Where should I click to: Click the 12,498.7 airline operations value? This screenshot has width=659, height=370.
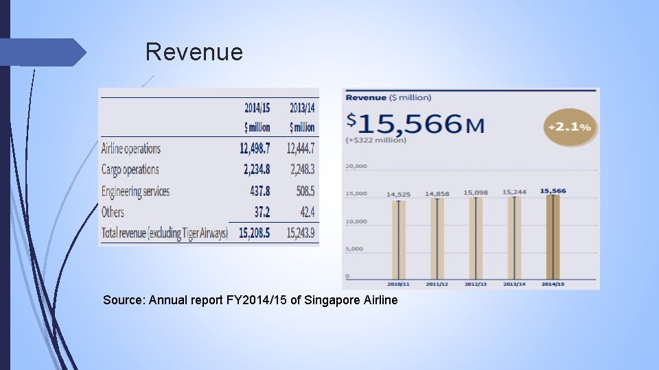[255, 149]
